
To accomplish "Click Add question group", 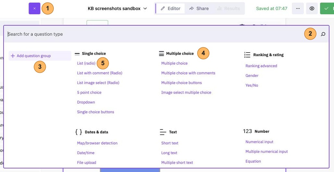I will tap(40, 56).
